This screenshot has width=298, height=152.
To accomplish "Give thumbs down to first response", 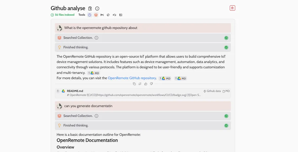I will 151,84.
